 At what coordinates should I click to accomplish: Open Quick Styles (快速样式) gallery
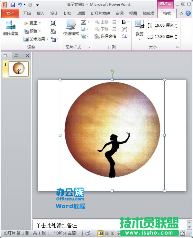pos(71,28)
